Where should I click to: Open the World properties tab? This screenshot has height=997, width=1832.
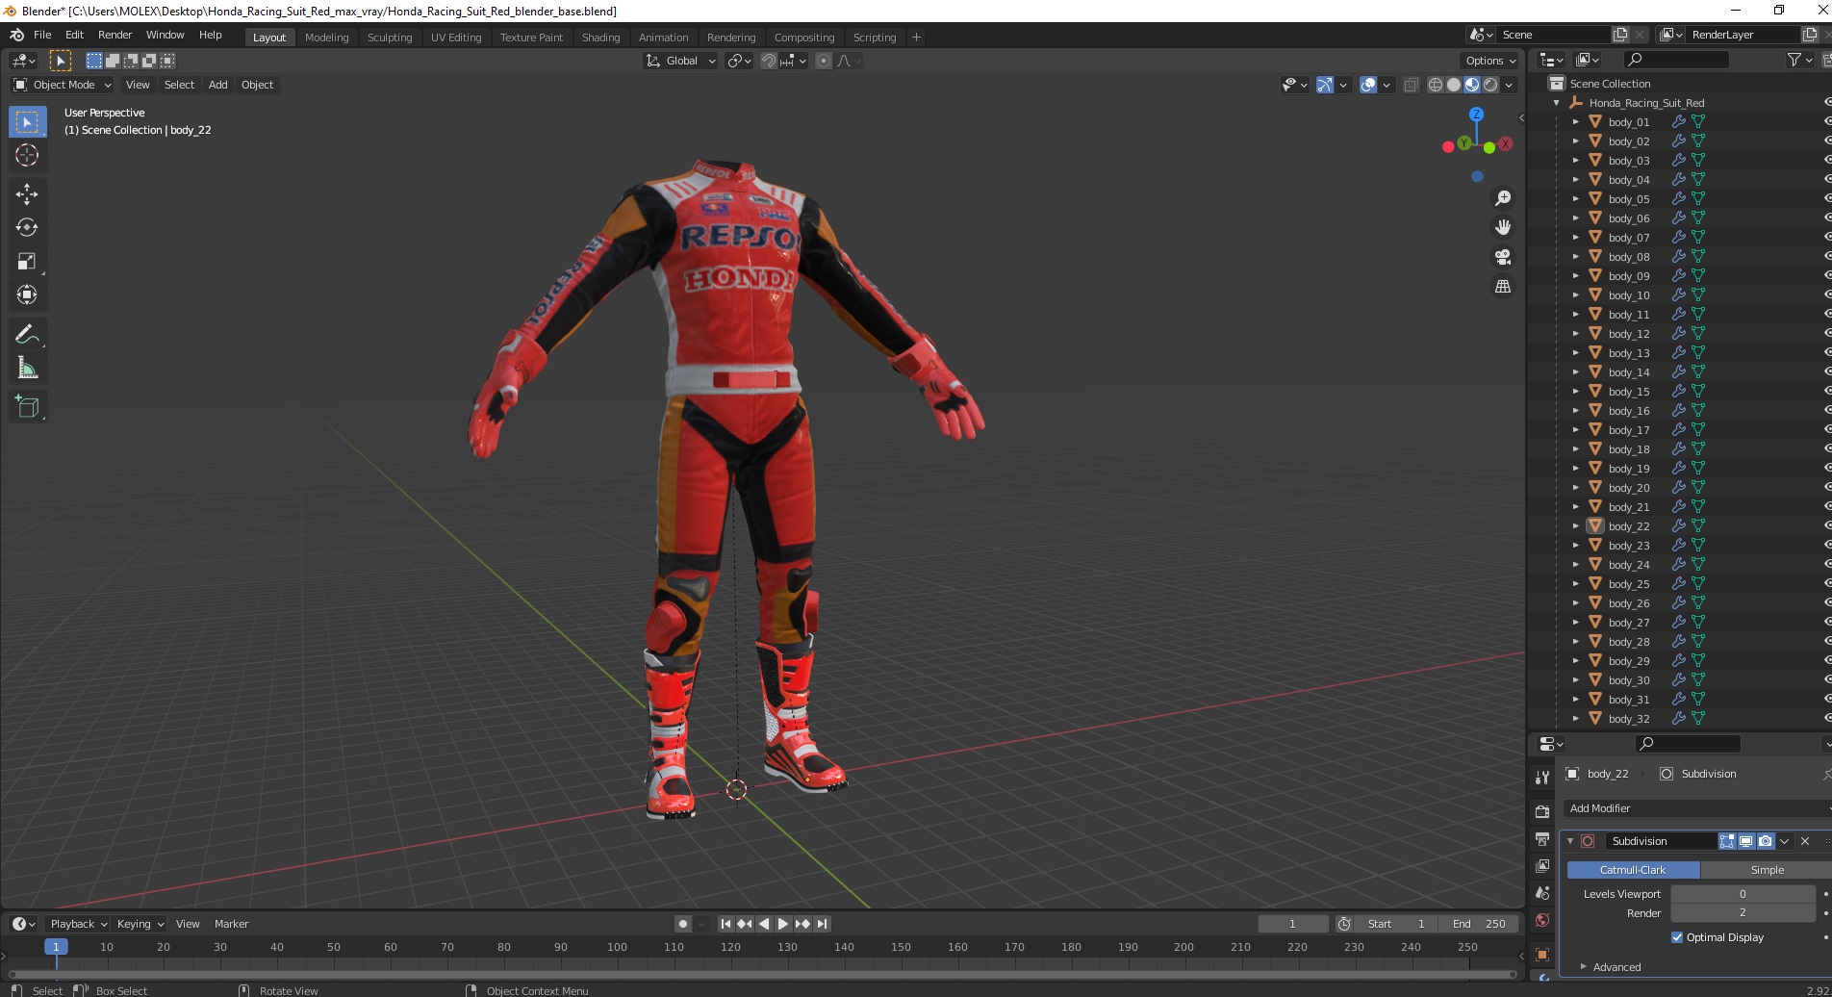click(x=1542, y=920)
